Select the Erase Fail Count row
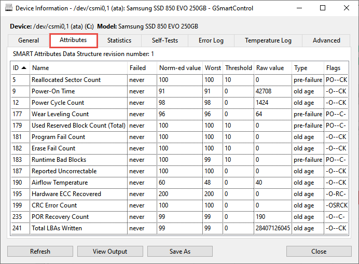 pyautogui.click(x=179, y=149)
